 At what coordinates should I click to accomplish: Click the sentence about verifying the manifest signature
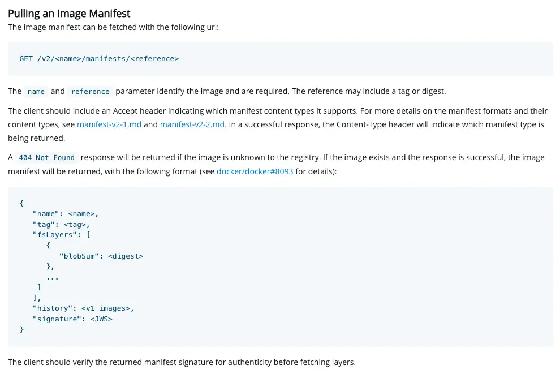[x=182, y=362]
